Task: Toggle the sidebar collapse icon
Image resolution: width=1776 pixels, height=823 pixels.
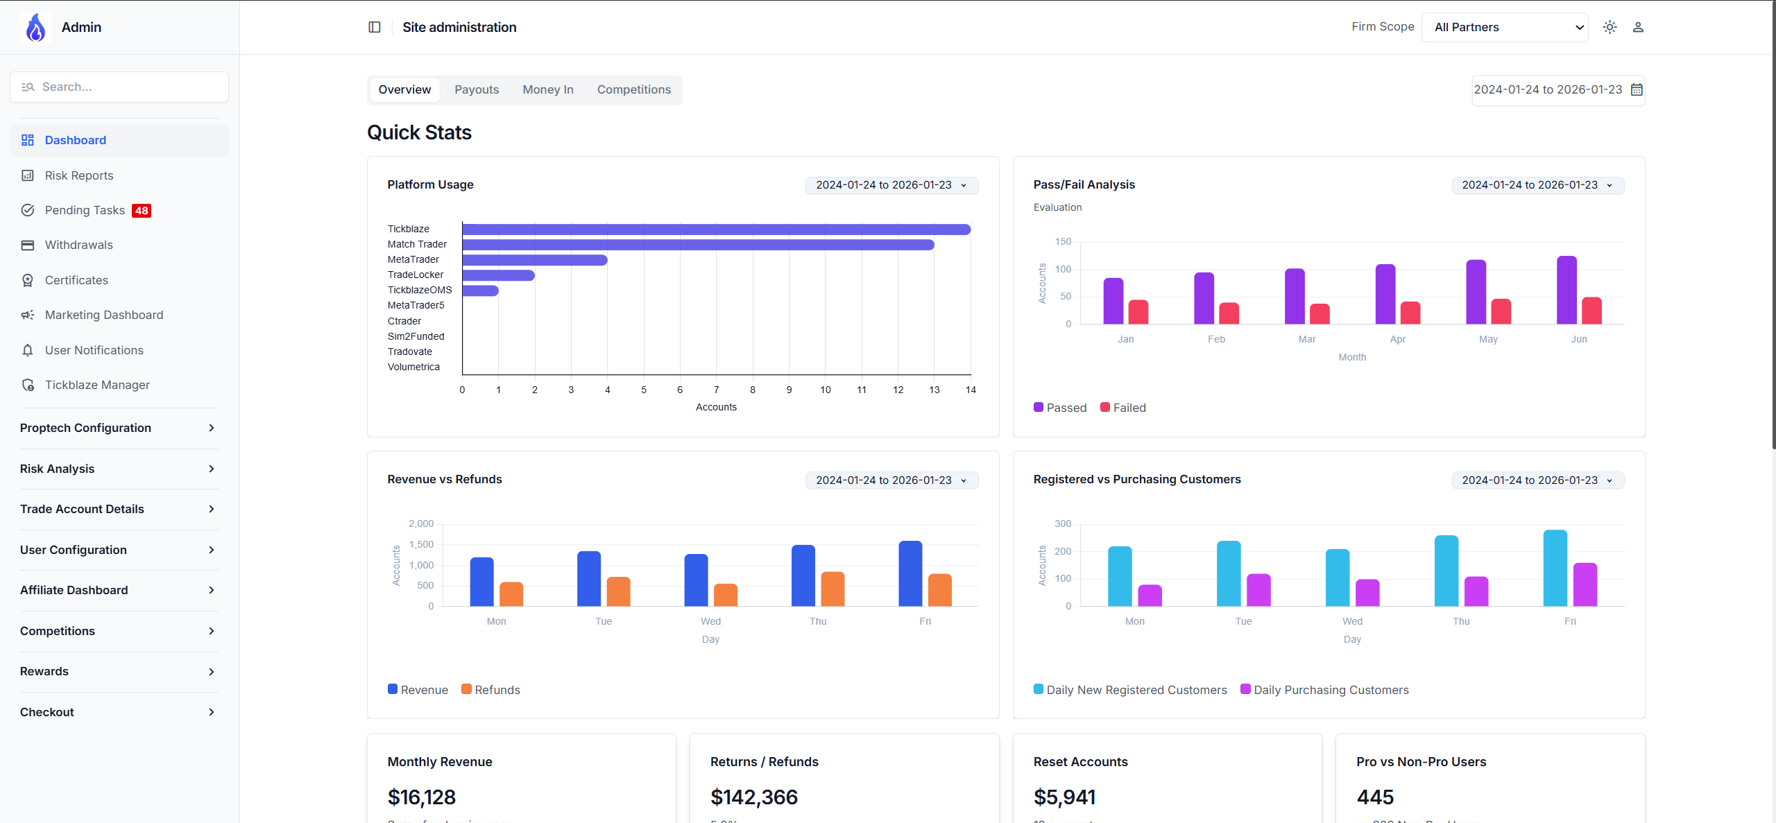Action: [x=375, y=27]
